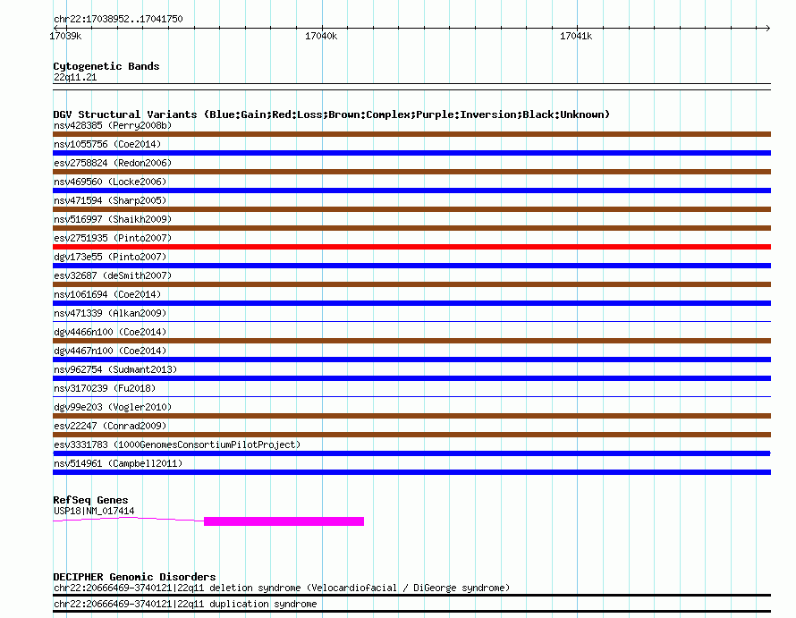This screenshot has height=618, width=796.
Task: Click the red esv2751935 loss bar
Action: [411, 247]
